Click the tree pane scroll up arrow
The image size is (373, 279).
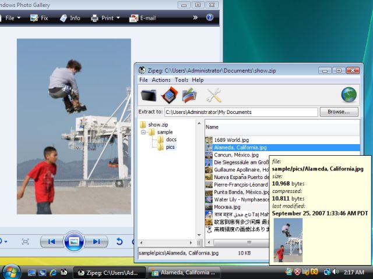coord(199,124)
